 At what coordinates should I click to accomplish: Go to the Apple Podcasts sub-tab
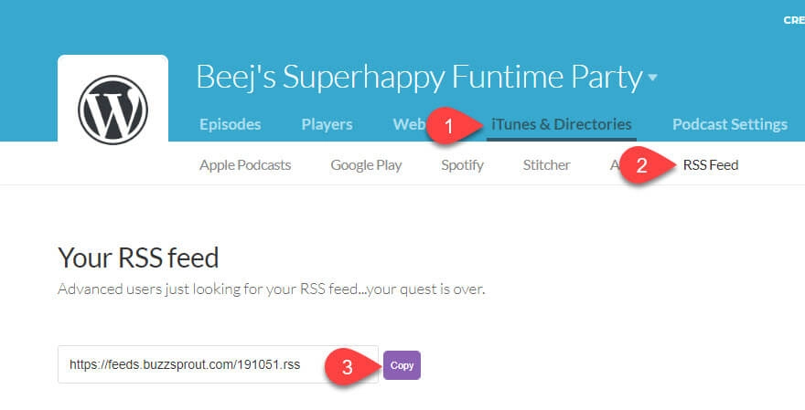[245, 165]
